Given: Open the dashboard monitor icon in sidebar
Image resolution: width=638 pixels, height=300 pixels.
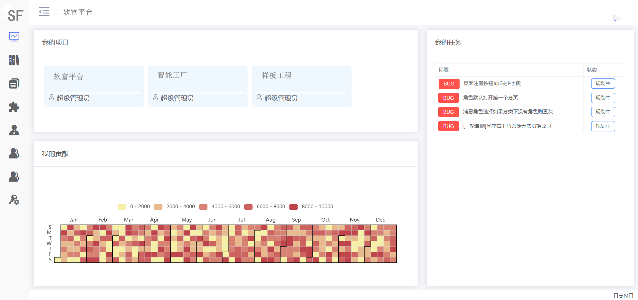Looking at the screenshot, I should 14,37.
